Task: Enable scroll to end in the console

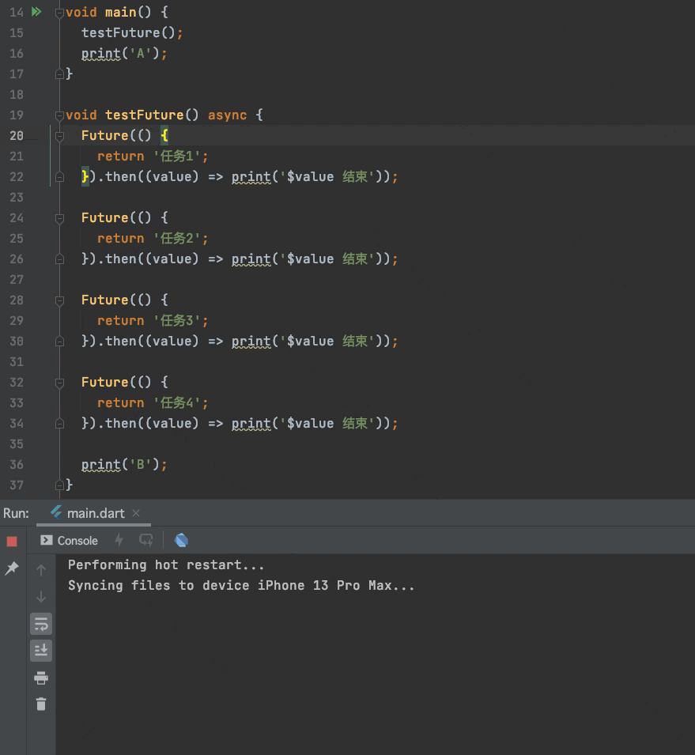Action: pyautogui.click(x=40, y=650)
